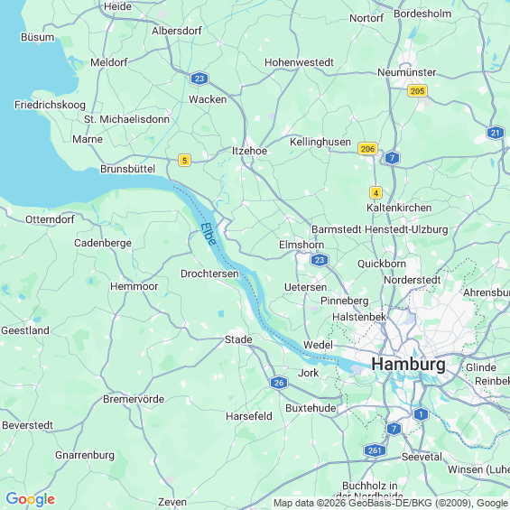Click the A1 shield south of Hamburg
The height and width of the screenshot is (510, 510).
point(422,414)
